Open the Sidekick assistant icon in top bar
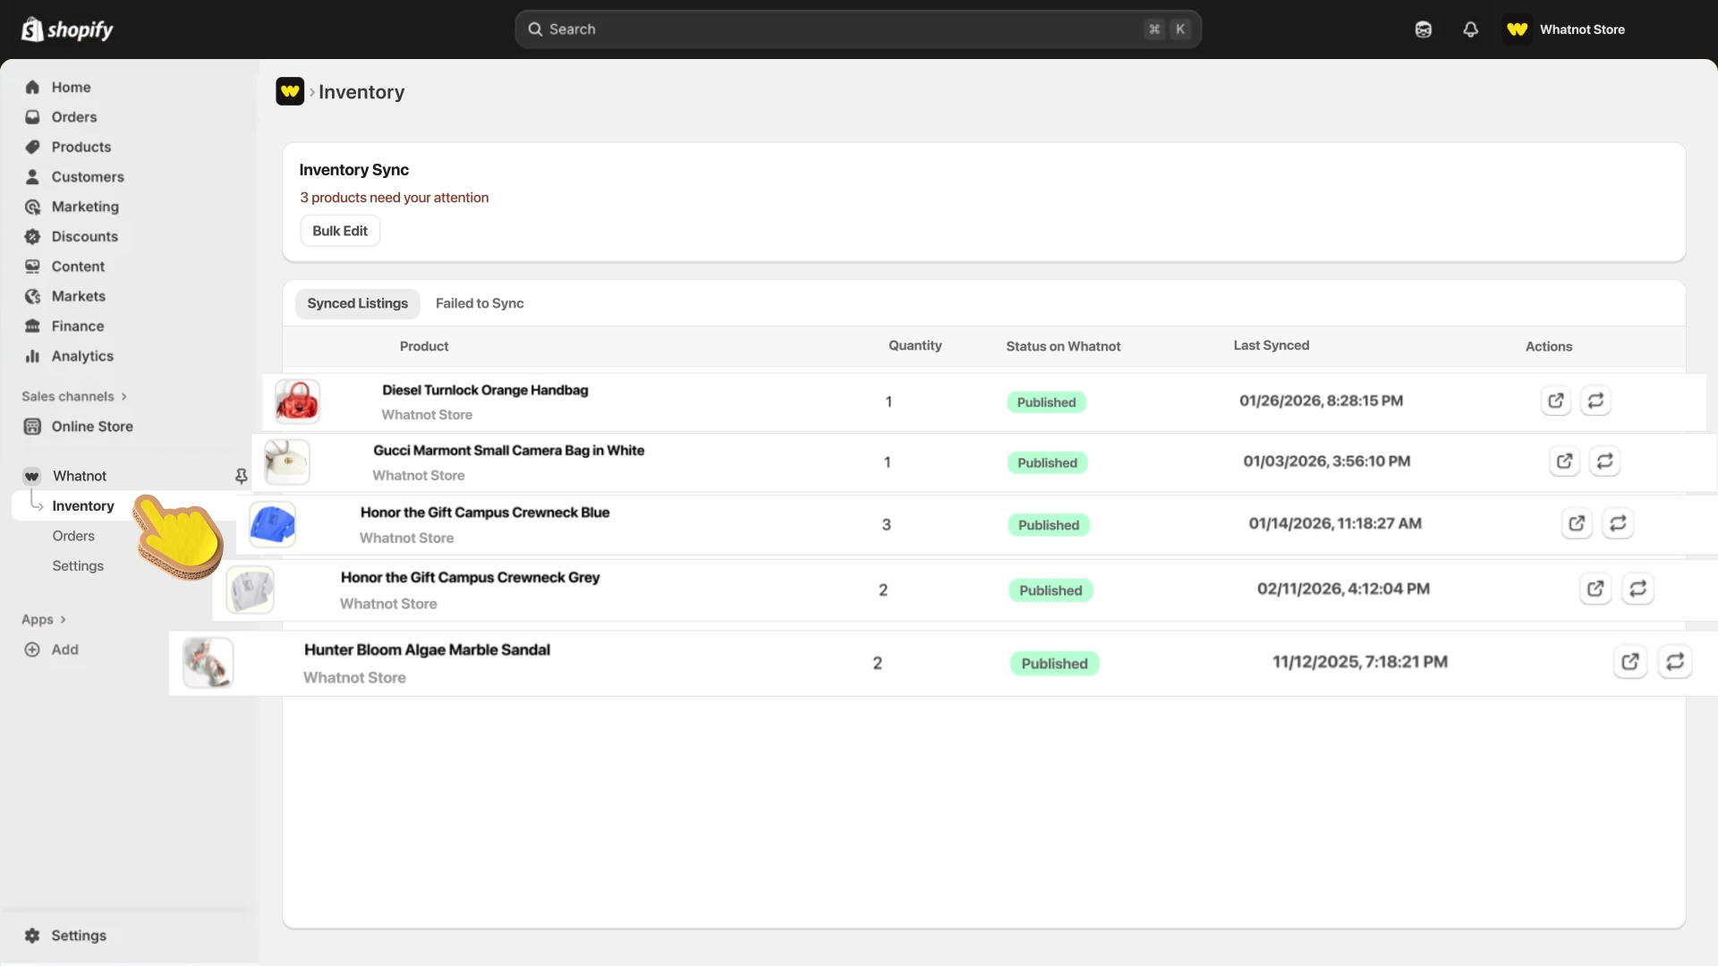 tap(1423, 30)
